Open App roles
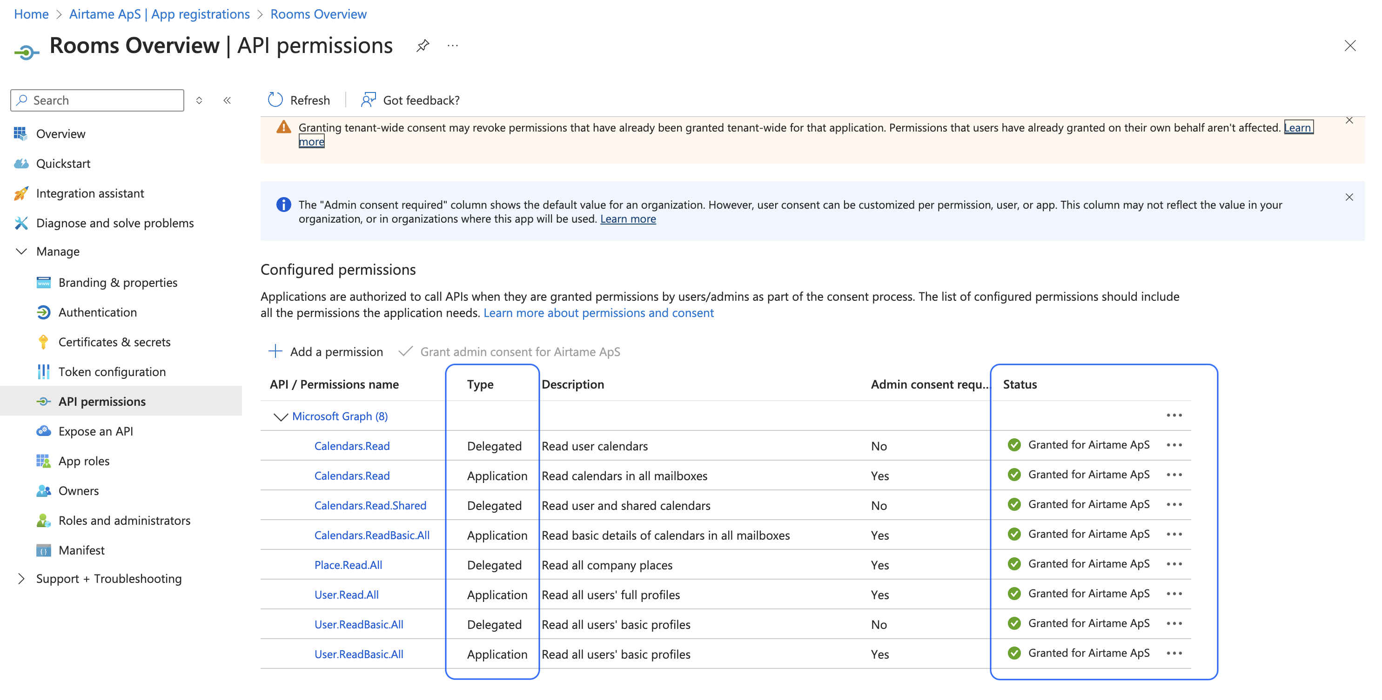The width and height of the screenshot is (1382, 700). (x=84, y=461)
